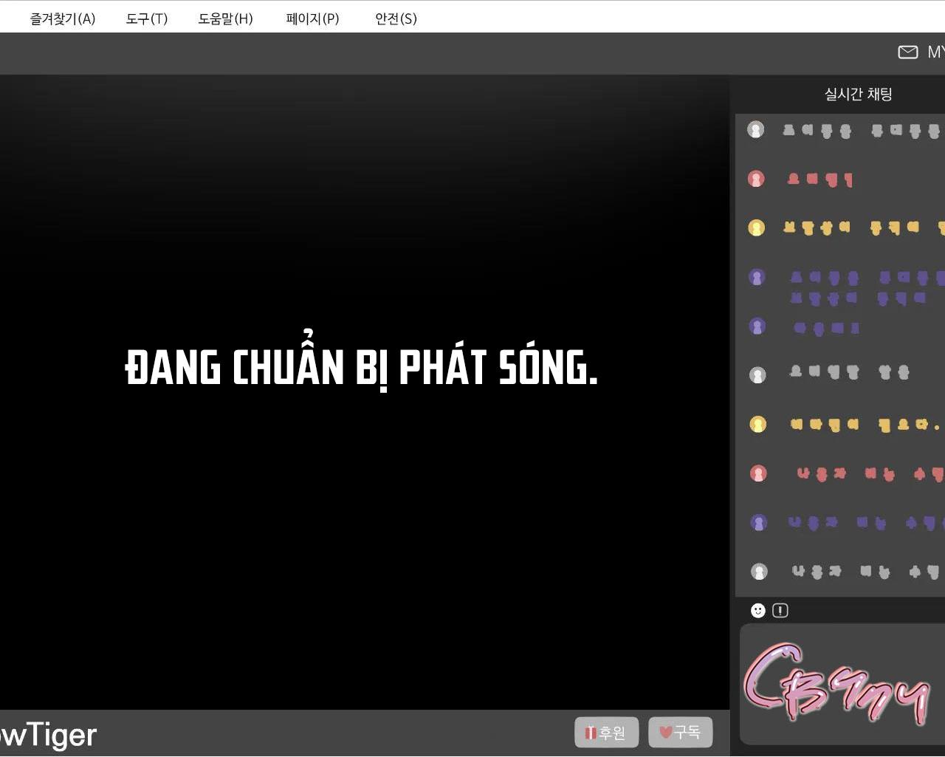Click the bottommost gray user avatar in chat
Image resolution: width=945 pixels, height=757 pixels.
pos(758,572)
